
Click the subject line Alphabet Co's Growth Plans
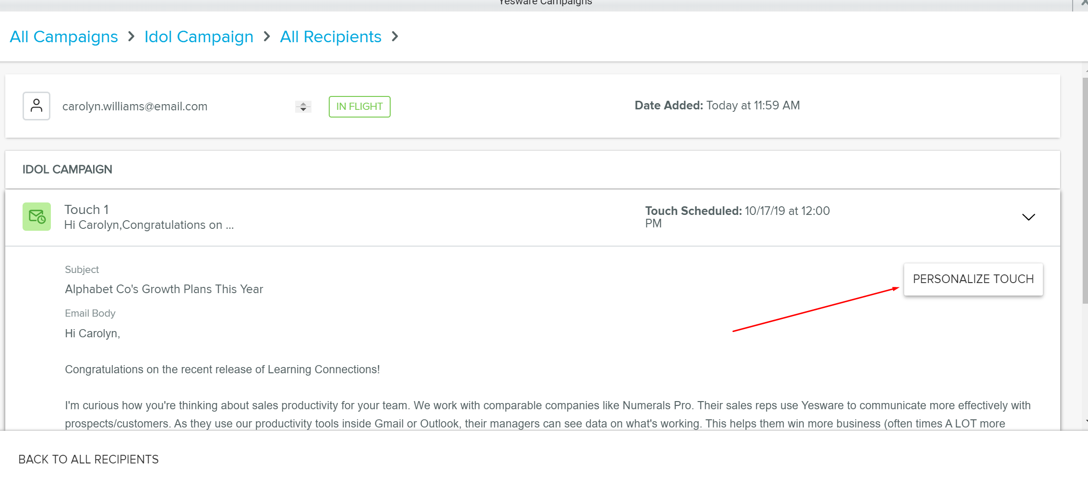click(x=164, y=289)
